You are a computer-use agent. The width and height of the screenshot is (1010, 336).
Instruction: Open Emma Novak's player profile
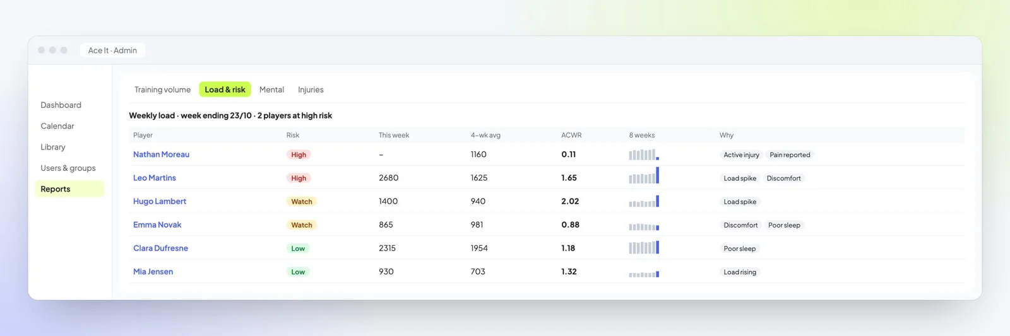tap(157, 224)
